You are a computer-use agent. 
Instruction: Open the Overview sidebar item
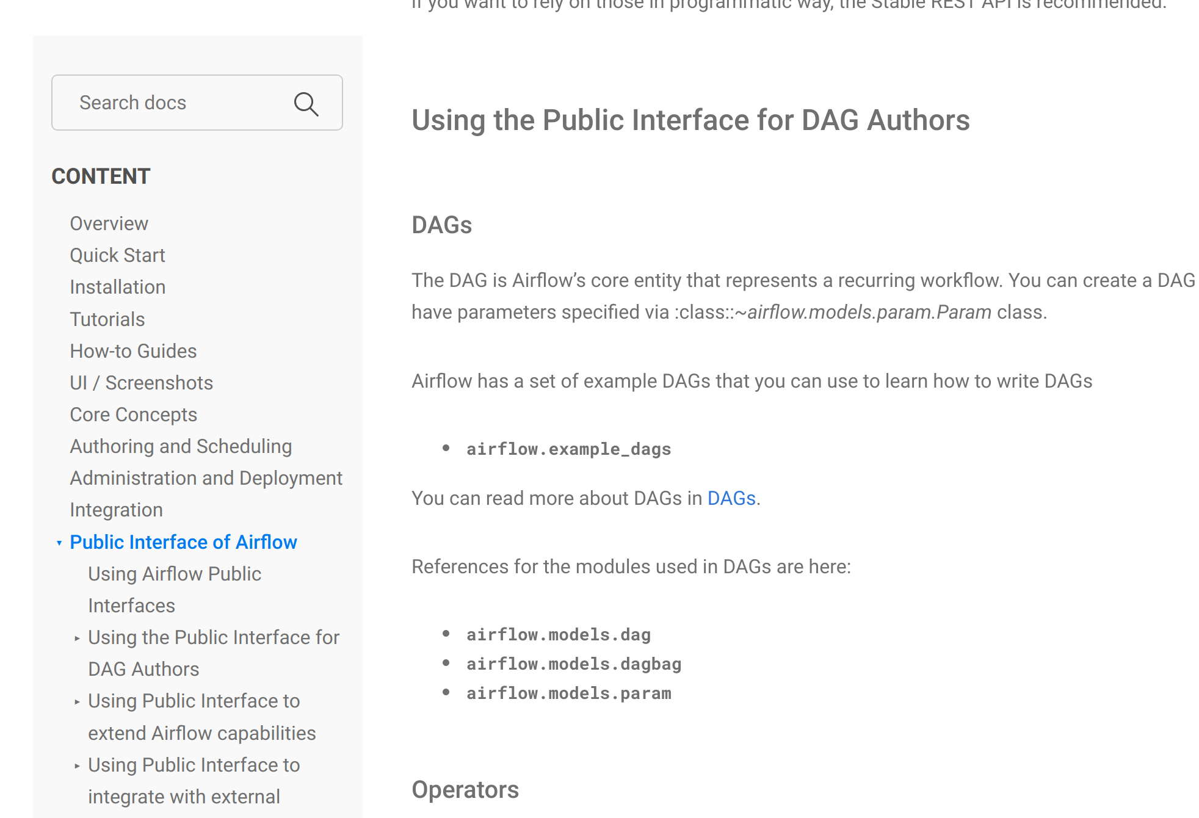(109, 223)
